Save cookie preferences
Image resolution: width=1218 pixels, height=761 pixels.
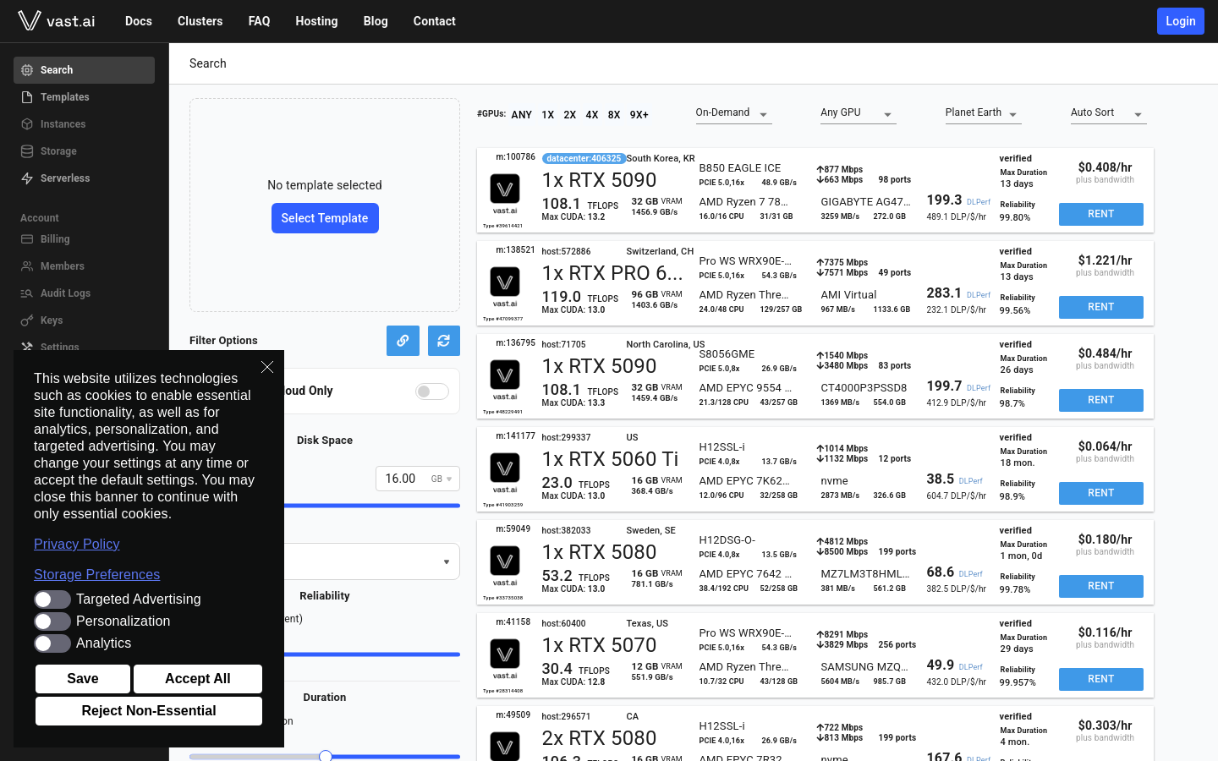83,679
